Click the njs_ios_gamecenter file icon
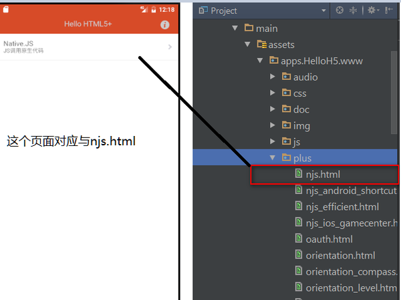The height and width of the screenshot is (300, 401). pos(299,222)
